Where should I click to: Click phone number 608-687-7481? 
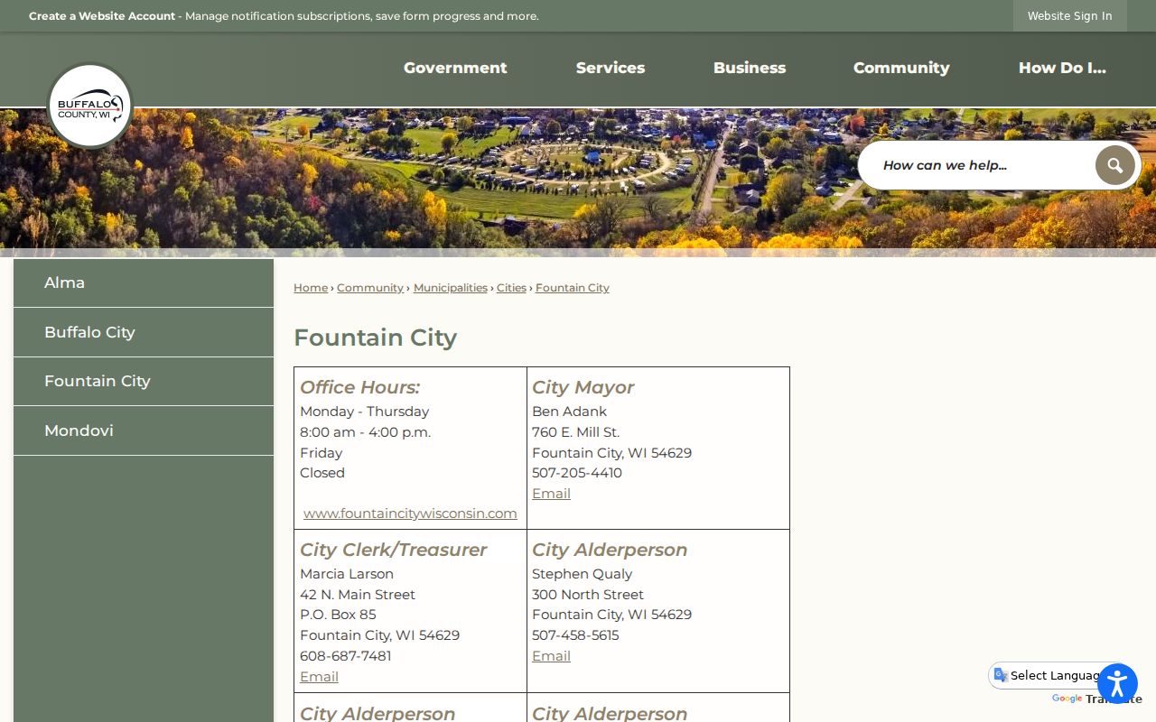[346, 655]
